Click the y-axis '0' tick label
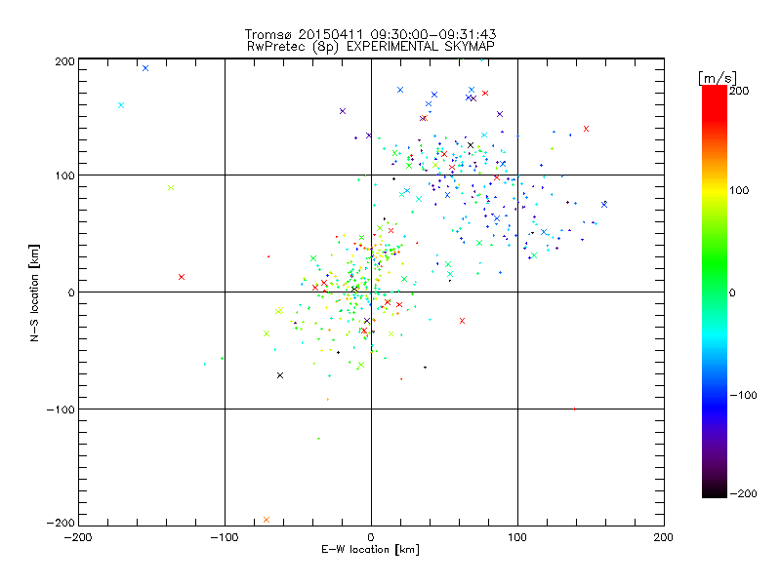781x585 pixels. 71,292
